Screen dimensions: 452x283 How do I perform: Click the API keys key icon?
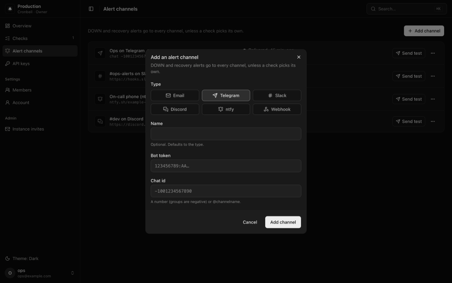click(8, 63)
